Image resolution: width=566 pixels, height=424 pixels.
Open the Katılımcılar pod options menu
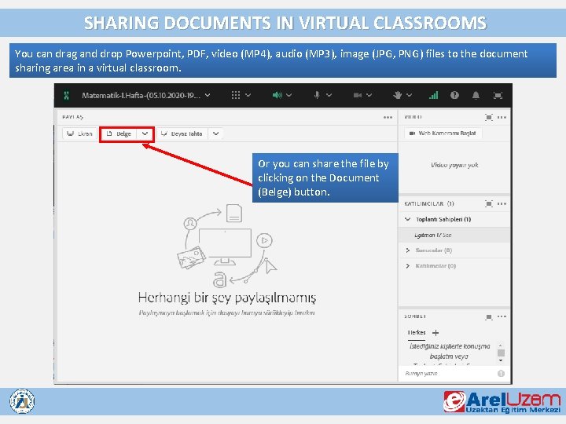[502, 203]
